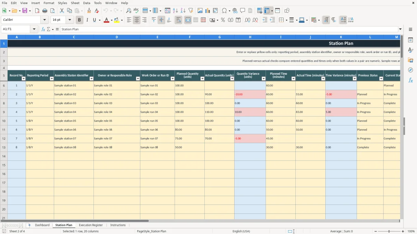Select the Clone Formatting paintbrush

(x=89, y=11)
